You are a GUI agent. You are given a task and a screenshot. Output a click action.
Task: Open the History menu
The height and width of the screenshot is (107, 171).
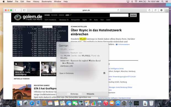(36, 1)
